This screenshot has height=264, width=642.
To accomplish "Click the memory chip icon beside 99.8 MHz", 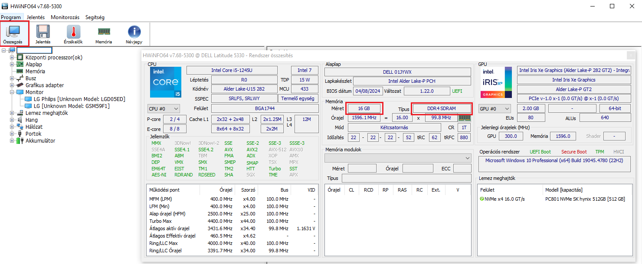I will click(x=465, y=117).
